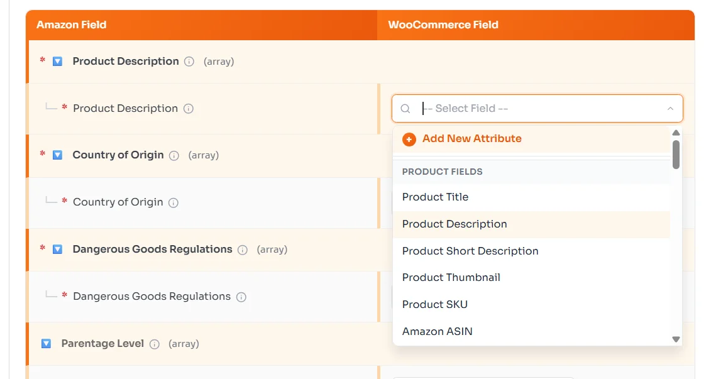Click the dropdown list scrollbar down arrow
The width and height of the screenshot is (711, 379).
click(x=676, y=339)
